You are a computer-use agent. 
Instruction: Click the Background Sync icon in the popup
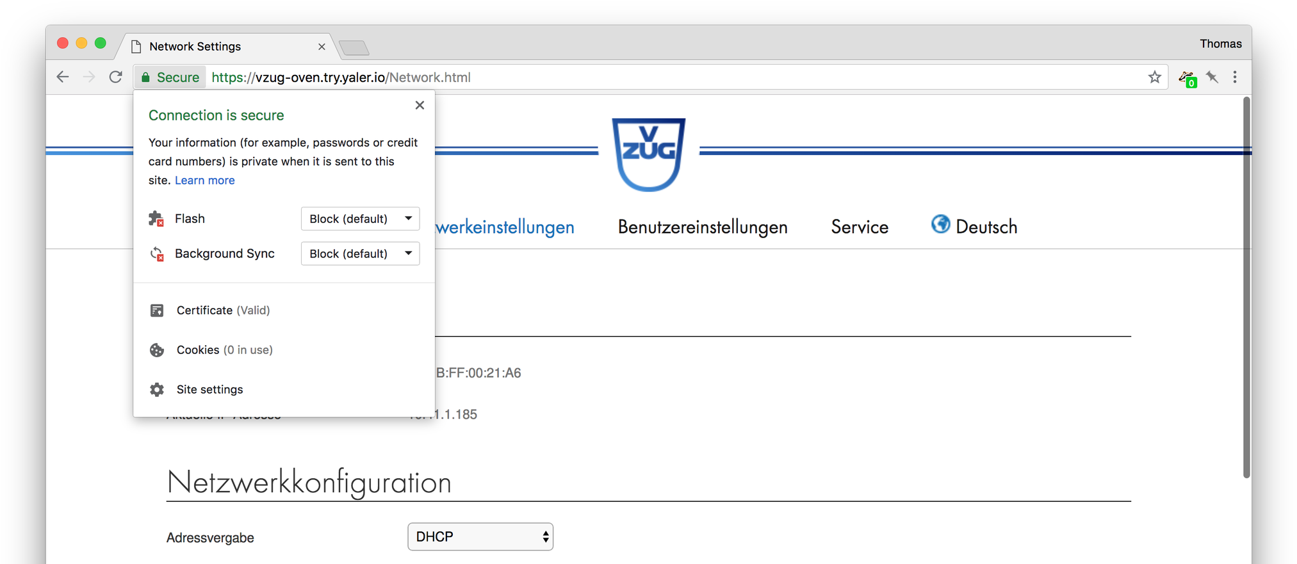click(156, 254)
